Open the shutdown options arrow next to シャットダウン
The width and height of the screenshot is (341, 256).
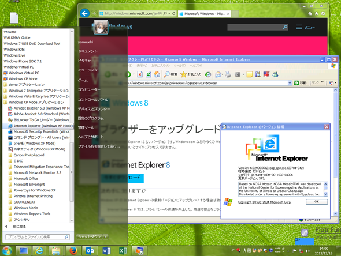click(x=105, y=237)
